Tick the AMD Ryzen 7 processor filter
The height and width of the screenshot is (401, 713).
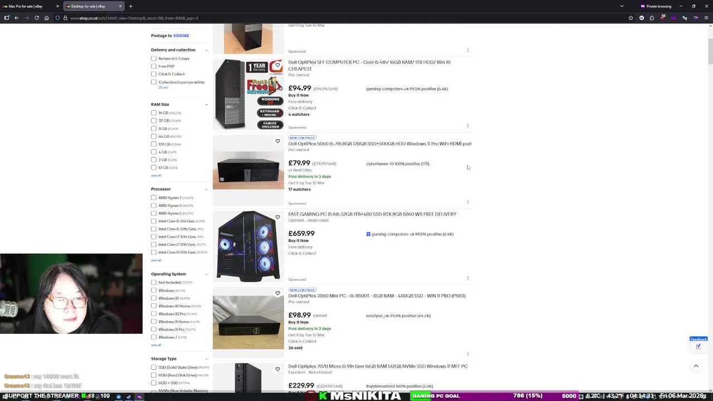point(154,198)
